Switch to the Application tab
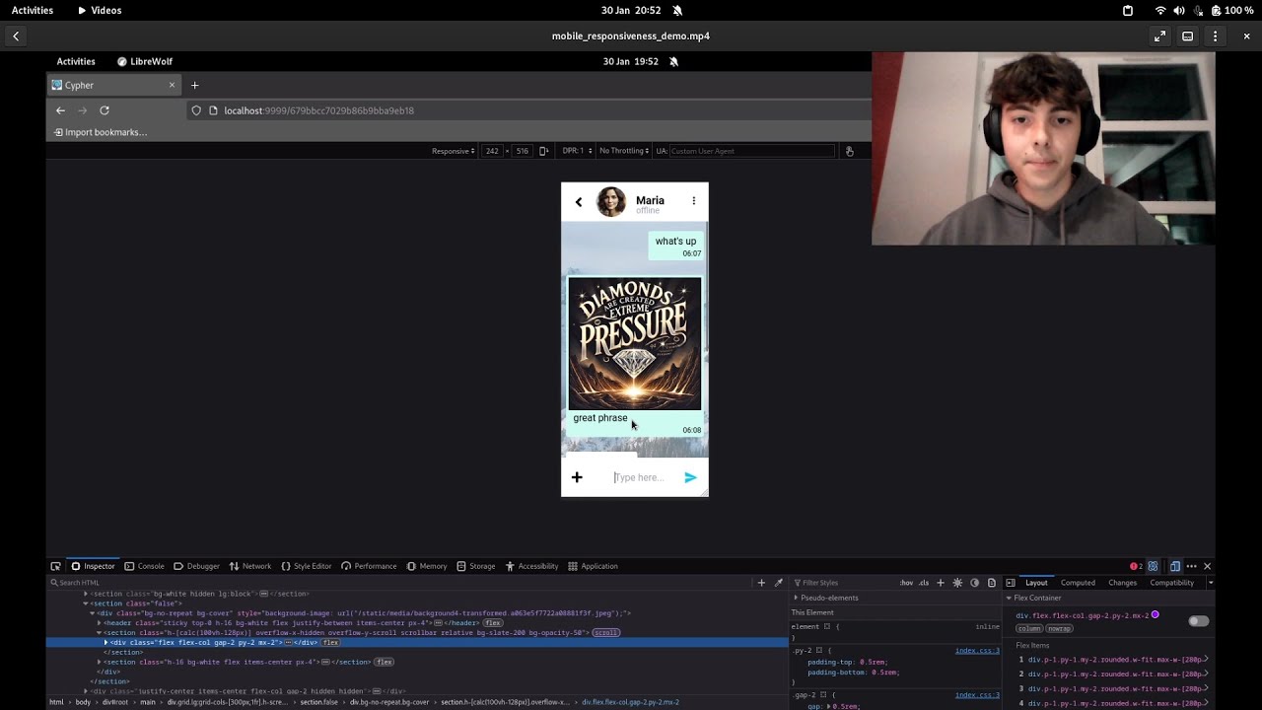 click(593, 566)
